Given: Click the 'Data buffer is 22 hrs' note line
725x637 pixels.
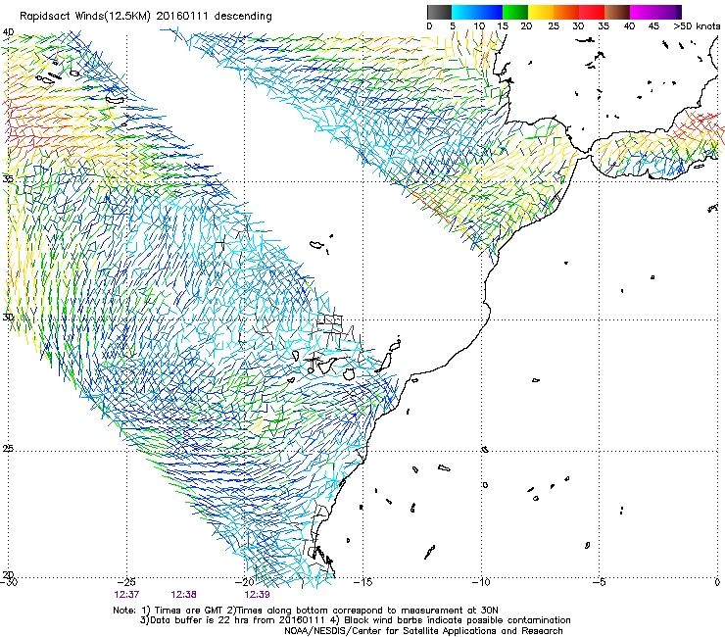Looking at the screenshot, I should (355, 620).
